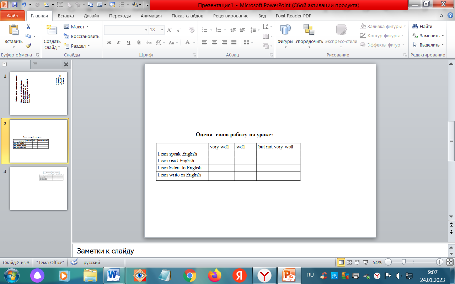Toggle bold (Ж) formatting
Viewport: 455px width, 284px height.
point(109,42)
